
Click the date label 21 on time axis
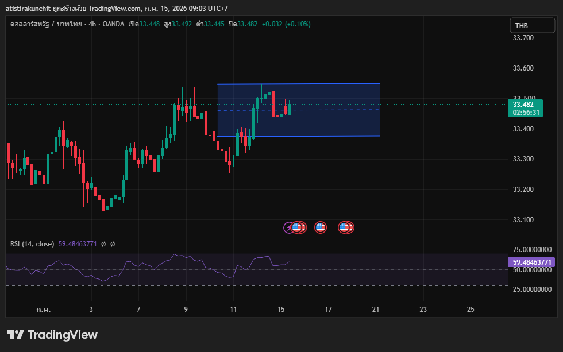pos(376,310)
